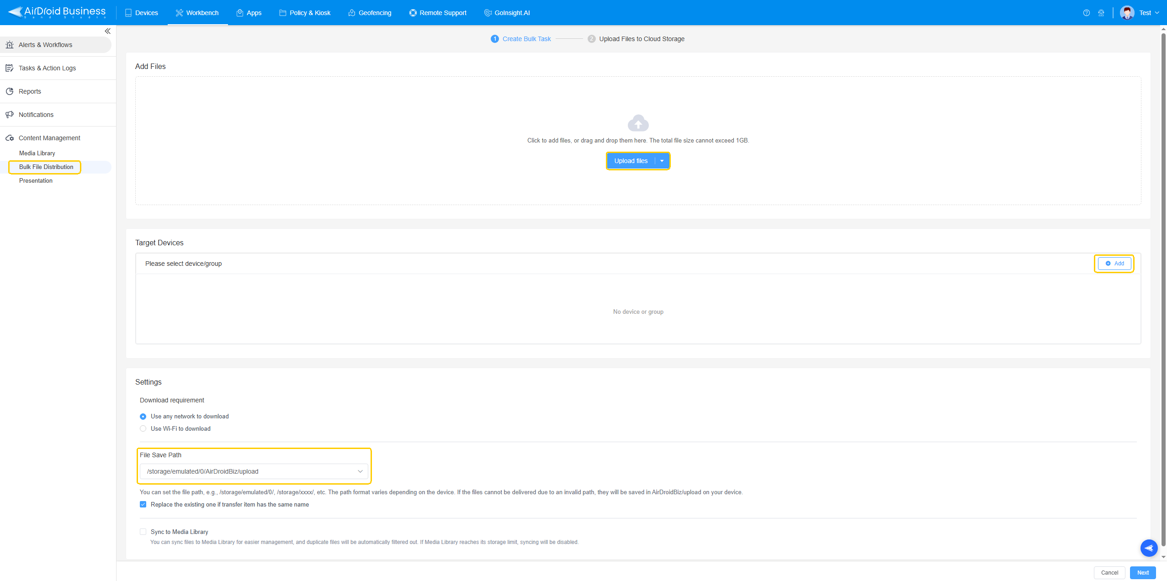Expand the Upload files dropdown arrow
The height and width of the screenshot is (581, 1167).
point(662,161)
